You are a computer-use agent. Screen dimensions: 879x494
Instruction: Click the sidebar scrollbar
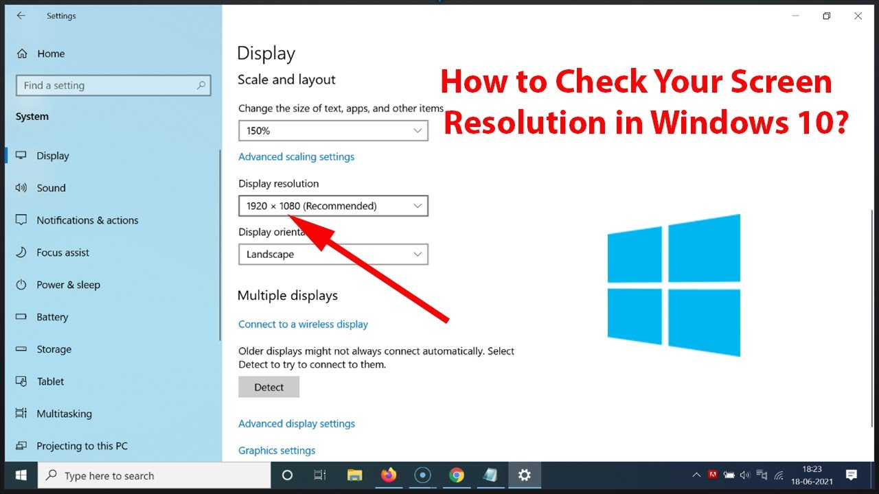[x=220, y=245]
